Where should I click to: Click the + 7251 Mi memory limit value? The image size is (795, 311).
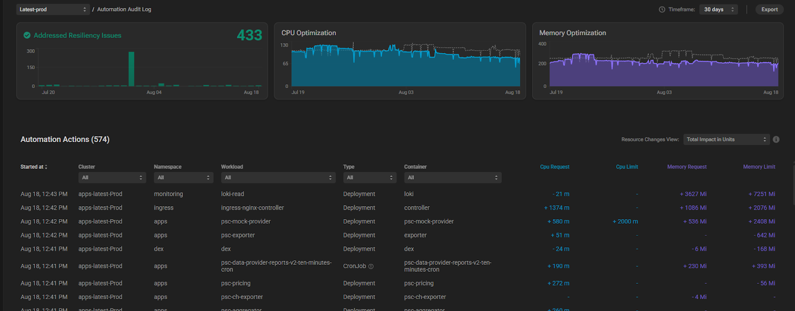click(762, 194)
